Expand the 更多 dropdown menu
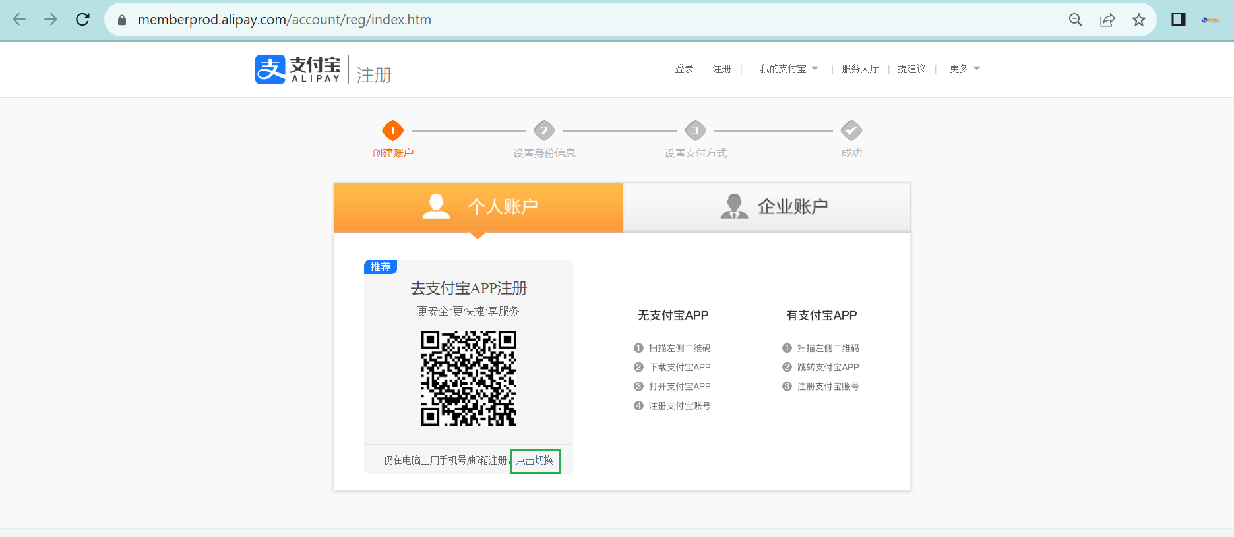Viewport: 1234px width, 537px height. pyautogui.click(x=965, y=69)
